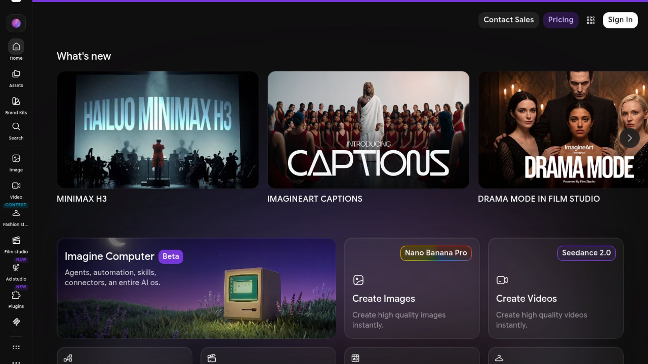
Task: Open the card with the AD icon
Action: (412, 356)
